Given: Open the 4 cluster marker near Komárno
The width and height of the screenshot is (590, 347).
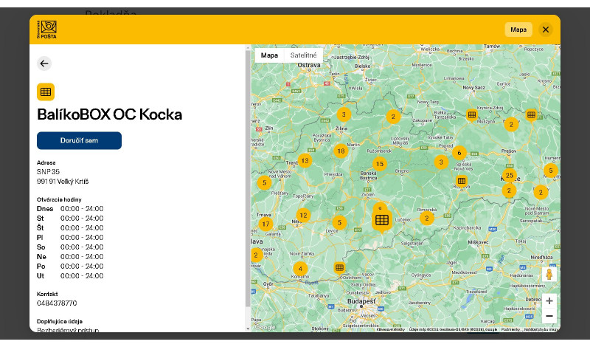Looking at the screenshot, I should click(x=300, y=269).
